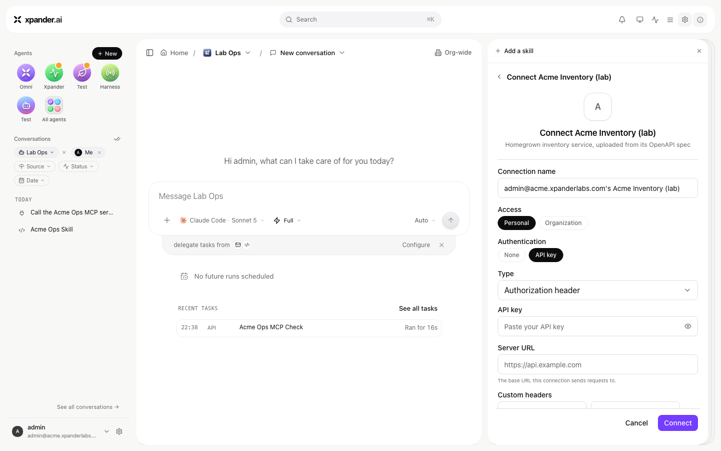Select Organization access option
Image resolution: width=721 pixels, height=451 pixels.
(x=563, y=223)
